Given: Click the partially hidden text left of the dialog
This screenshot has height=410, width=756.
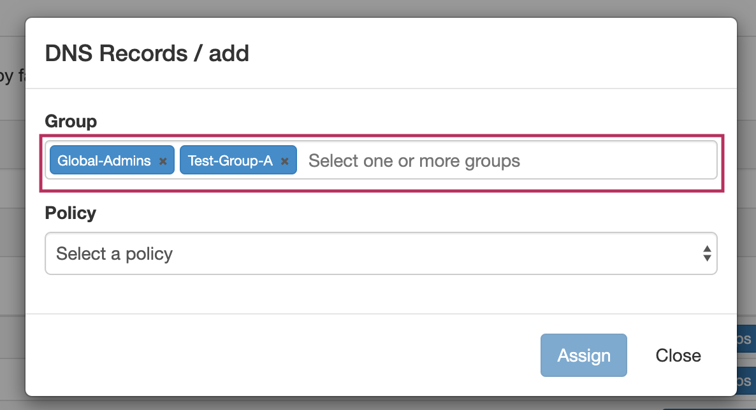Looking at the screenshot, I should (x=11, y=76).
